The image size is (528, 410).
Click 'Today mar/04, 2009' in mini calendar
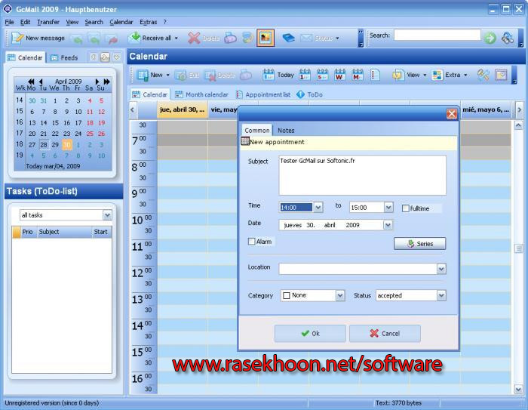coord(53,166)
